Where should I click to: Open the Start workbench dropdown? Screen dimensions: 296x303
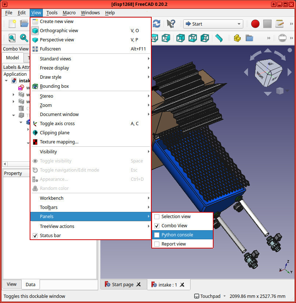click(x=213, y=24)
